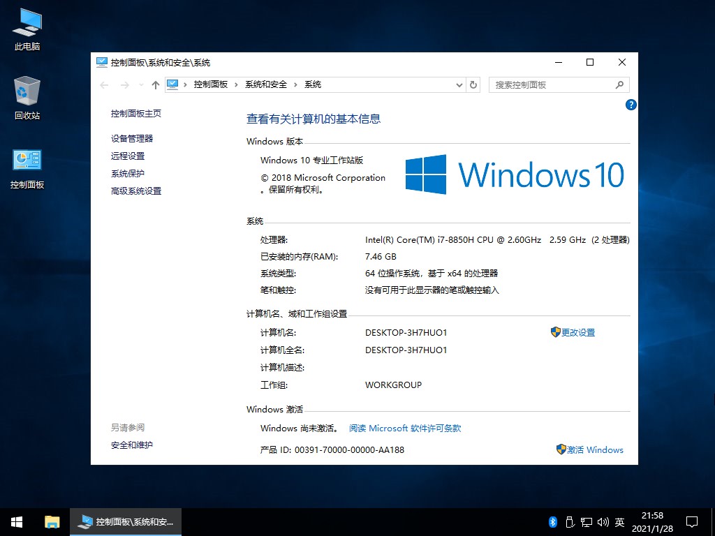Image resolution: width=715 pixels, height=536 pixels.
Task: Select the 系统和安全 breadcrumb
Action: (266, 84)
